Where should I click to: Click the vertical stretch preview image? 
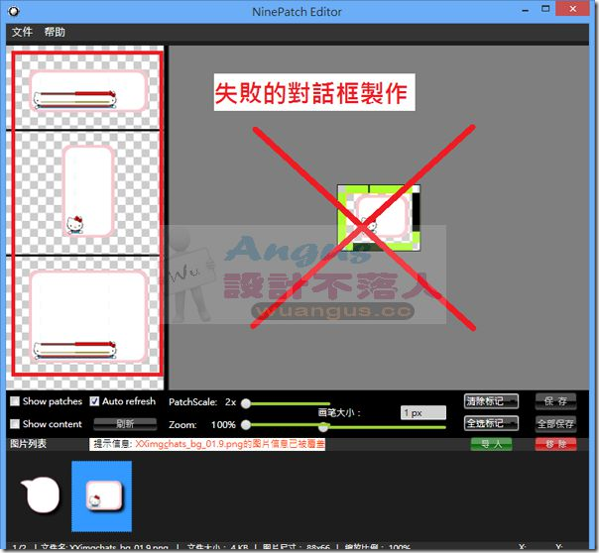(x=87, y=192)
